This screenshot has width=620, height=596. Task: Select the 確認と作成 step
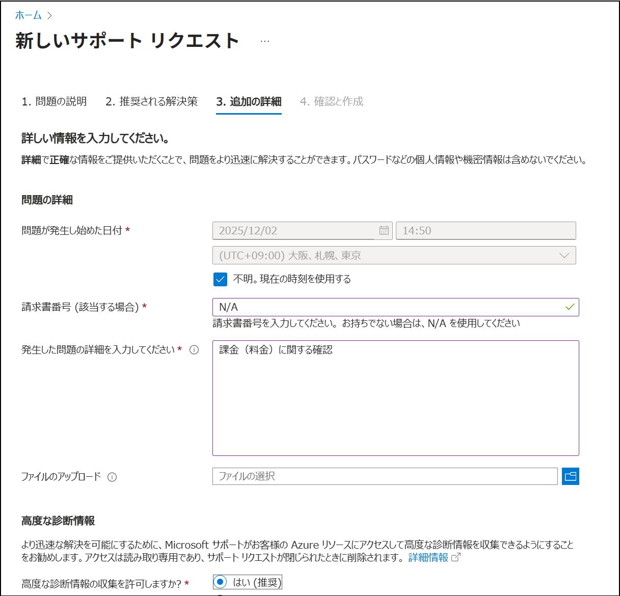tap(331, 101)
